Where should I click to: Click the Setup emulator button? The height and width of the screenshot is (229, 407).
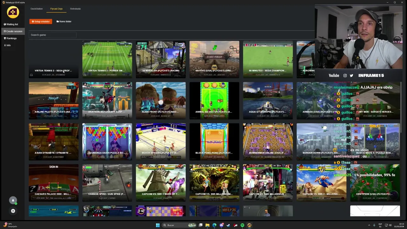click(41, 21)
